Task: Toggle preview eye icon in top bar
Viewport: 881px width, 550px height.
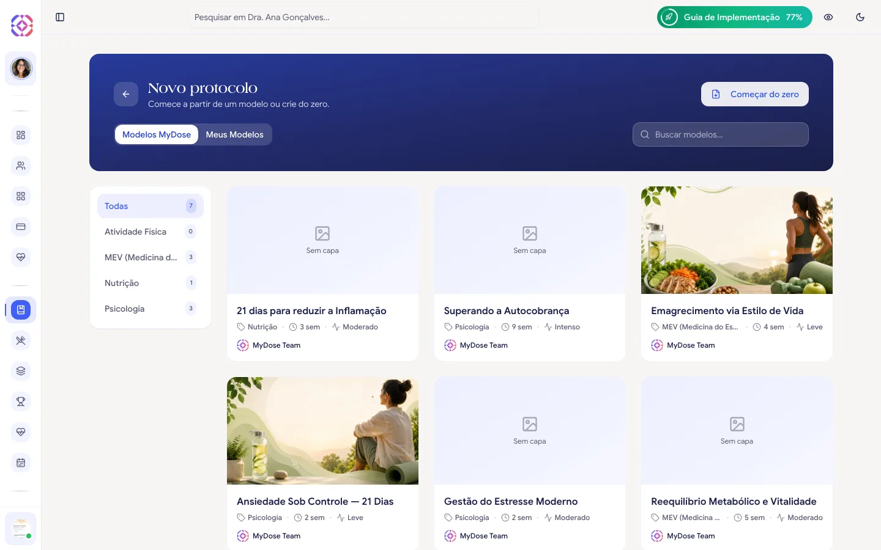Action: click(x=828, y=17)
